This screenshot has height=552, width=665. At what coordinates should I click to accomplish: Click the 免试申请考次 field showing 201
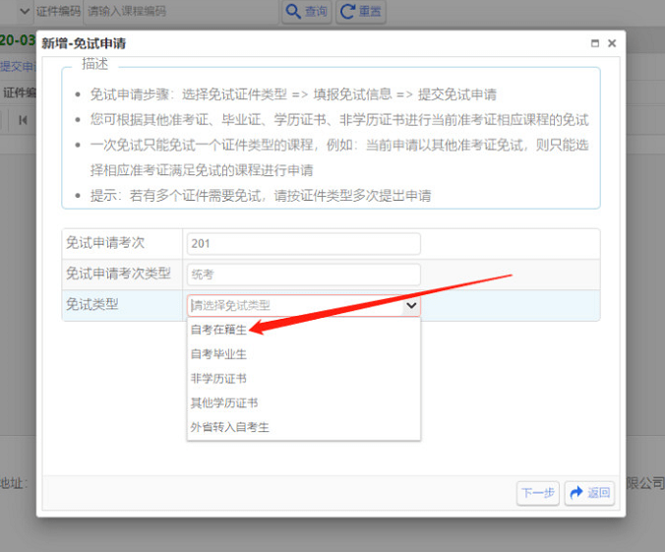[x=304, y=244]
